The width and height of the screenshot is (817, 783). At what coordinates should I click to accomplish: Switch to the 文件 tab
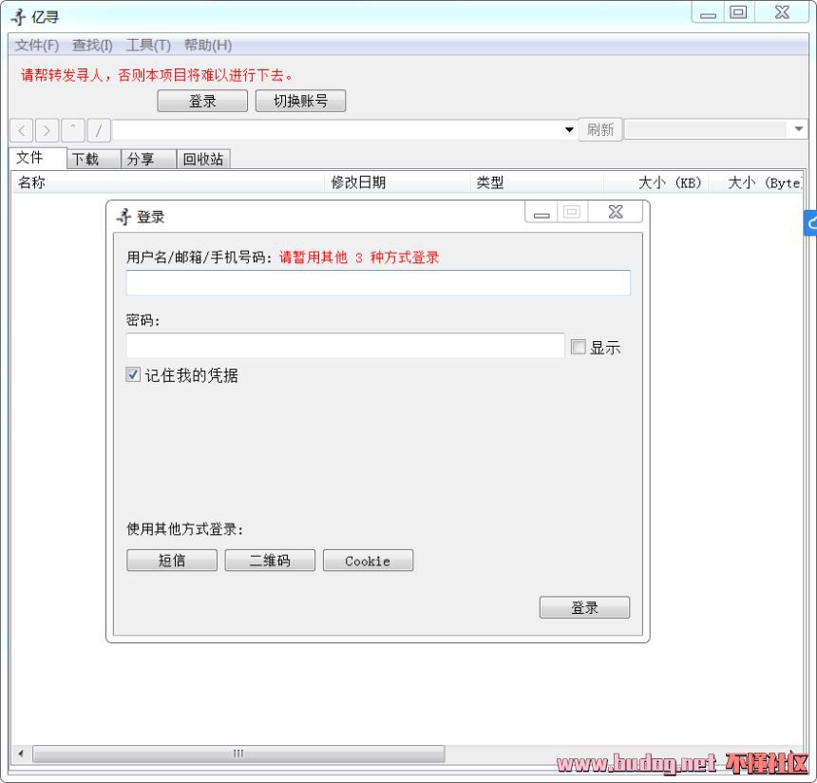38,158
